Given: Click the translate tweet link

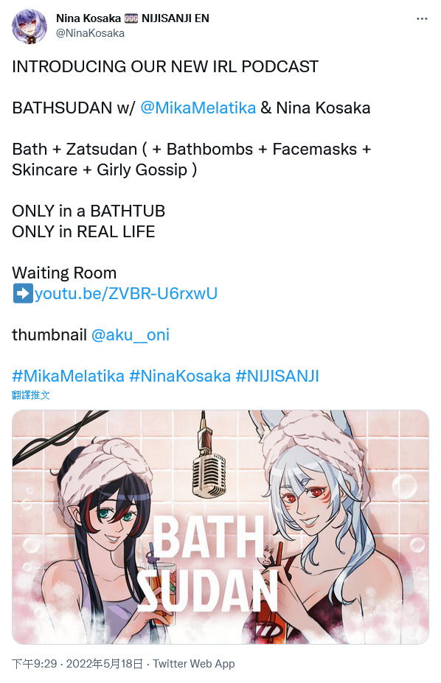Looking at the screenshot, I should pyautogui.click(x=31, y=395).
